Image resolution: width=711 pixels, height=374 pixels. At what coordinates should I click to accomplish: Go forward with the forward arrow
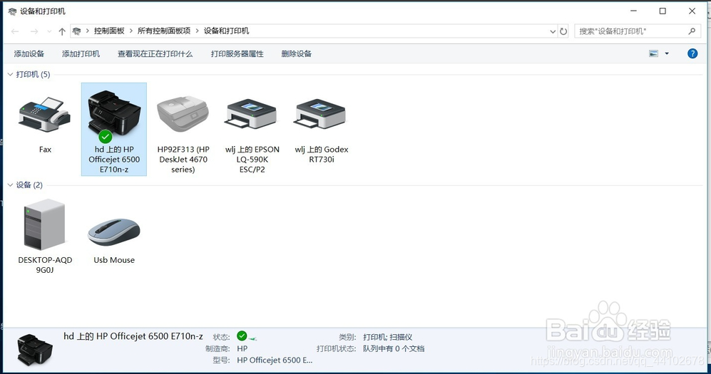point(34,31)
